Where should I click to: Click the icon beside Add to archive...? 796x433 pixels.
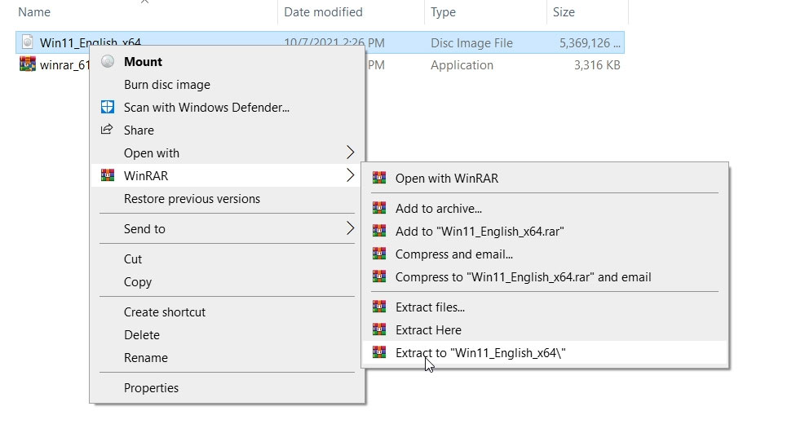click(378, 209)
